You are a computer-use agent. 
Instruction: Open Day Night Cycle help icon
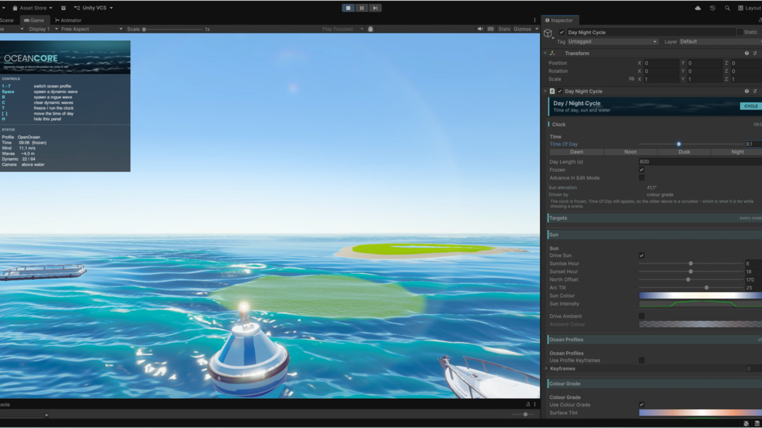pos(747,91)
